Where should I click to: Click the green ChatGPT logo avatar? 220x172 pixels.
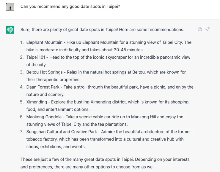tap(10, 30)
